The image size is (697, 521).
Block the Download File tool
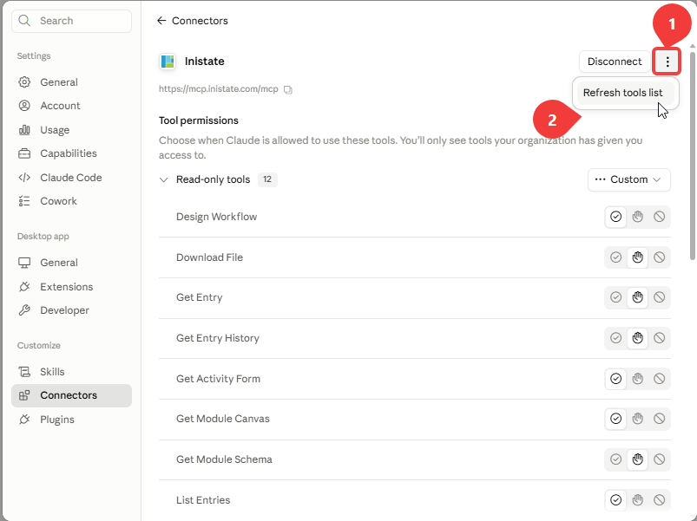click(x=659, y=257)
